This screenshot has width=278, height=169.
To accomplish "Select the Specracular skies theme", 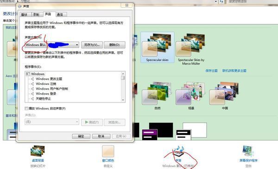I will coord(157,48).
